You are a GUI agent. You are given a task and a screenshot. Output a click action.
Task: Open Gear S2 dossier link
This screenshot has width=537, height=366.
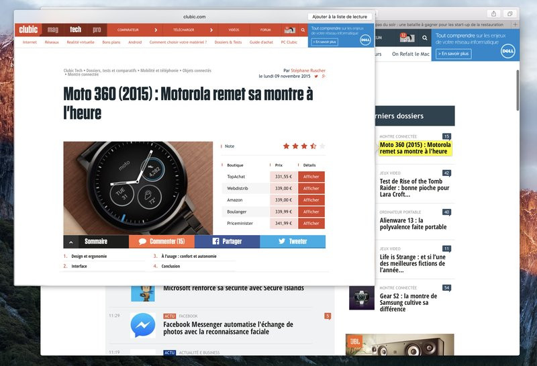tap(408, 302)
